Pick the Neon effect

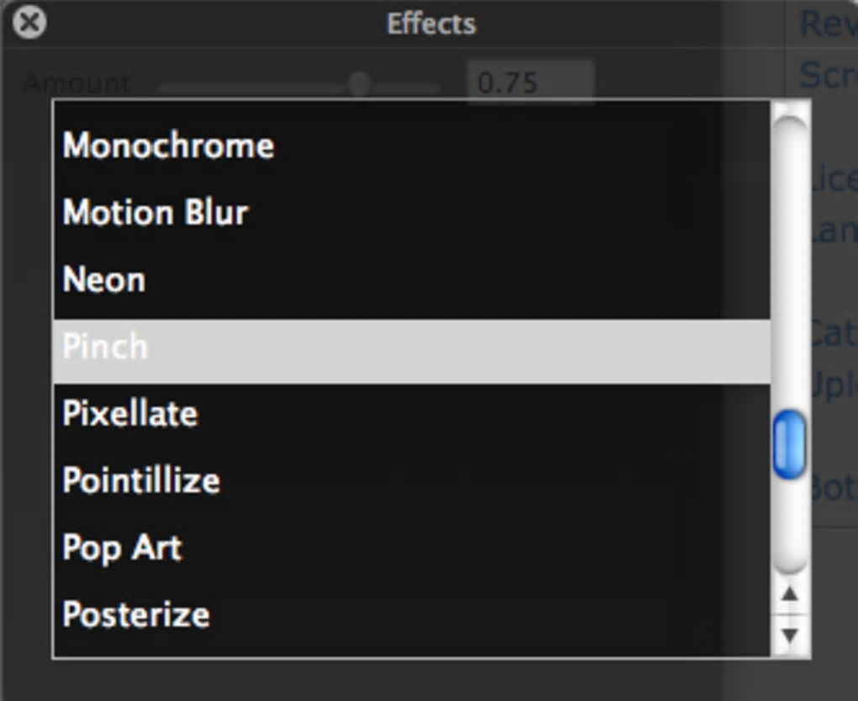pyautogui.click(x=104, y=280)
